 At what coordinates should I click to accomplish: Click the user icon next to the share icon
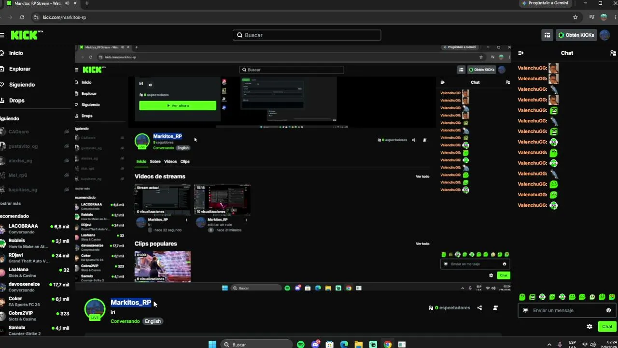tap(495, 308)
